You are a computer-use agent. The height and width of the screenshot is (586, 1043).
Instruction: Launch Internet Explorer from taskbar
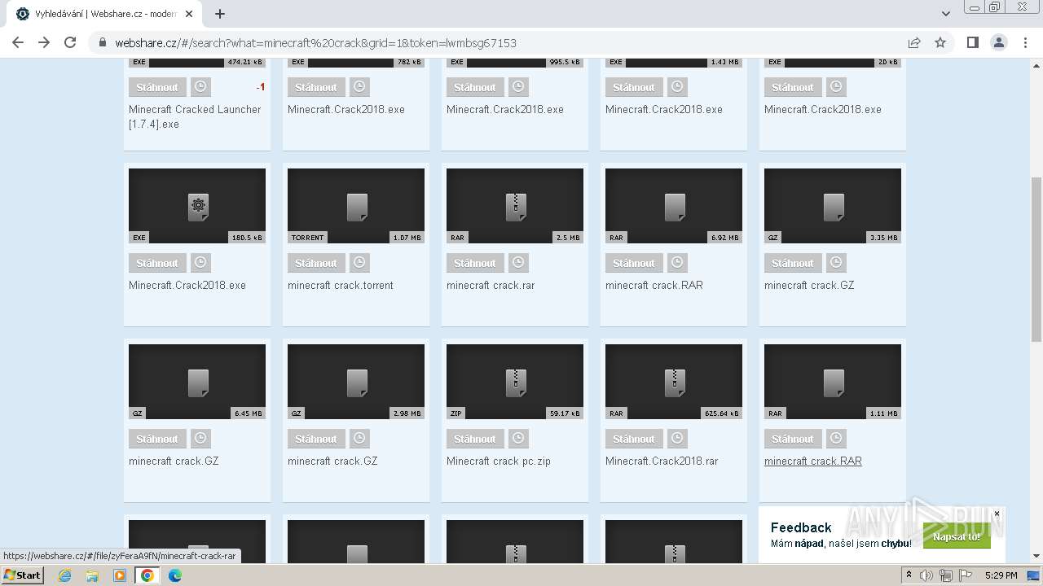pyautogui.click(x=64, y=575)
